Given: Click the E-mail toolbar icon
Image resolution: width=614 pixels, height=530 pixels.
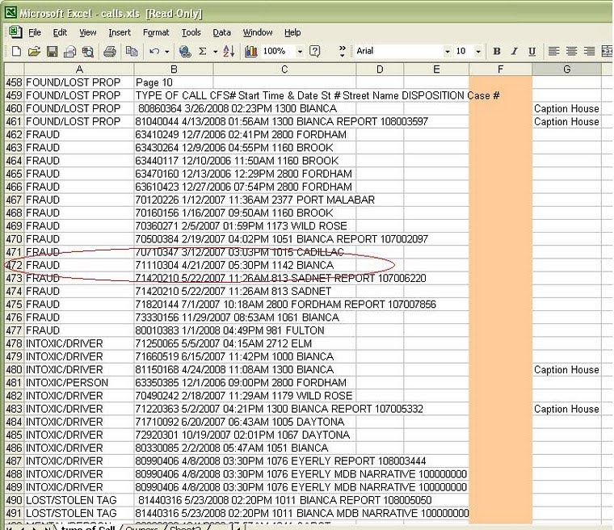Looking at the screenshot, I should pyautogui.click(x=70, y=52).
